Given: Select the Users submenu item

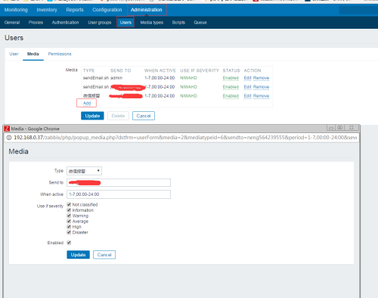Looking at the screenshot, I should tap(125, 23).
